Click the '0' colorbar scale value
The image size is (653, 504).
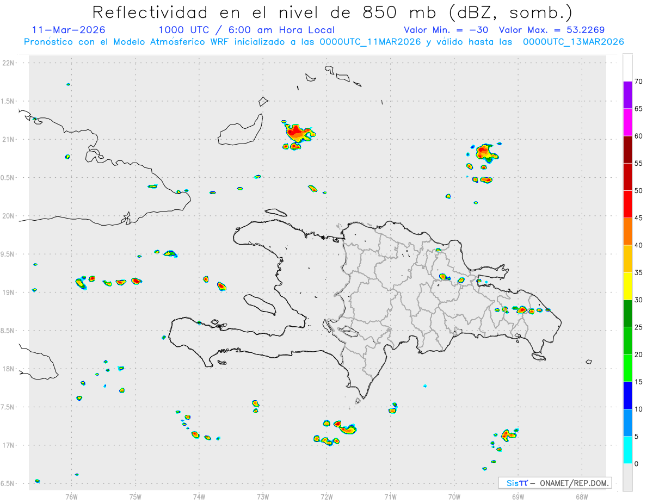pos(637,464)
